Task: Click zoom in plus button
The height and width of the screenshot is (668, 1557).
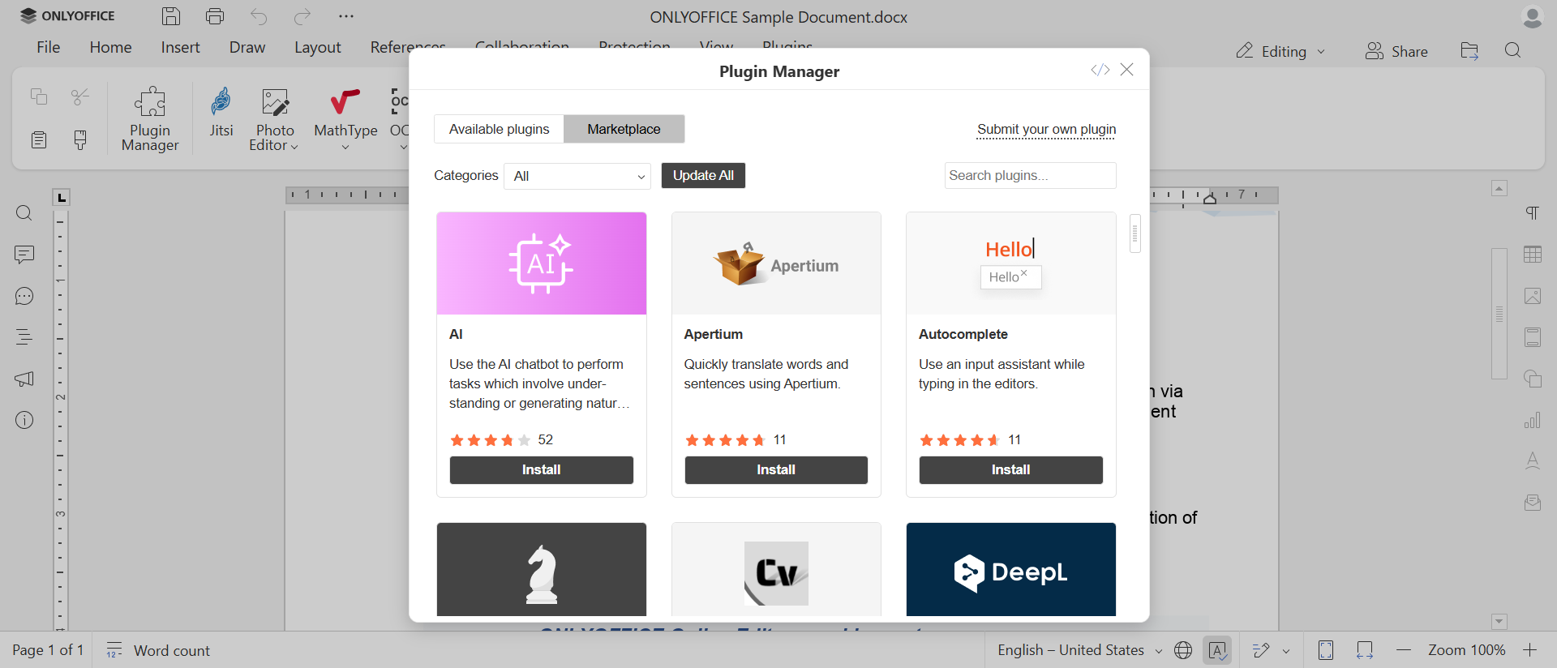Action: (x=1530, y=650)
